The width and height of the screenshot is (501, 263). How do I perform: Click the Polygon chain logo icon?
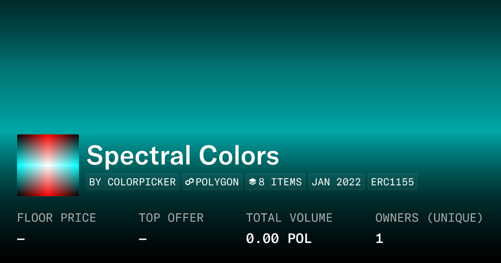tap(190, 182)
